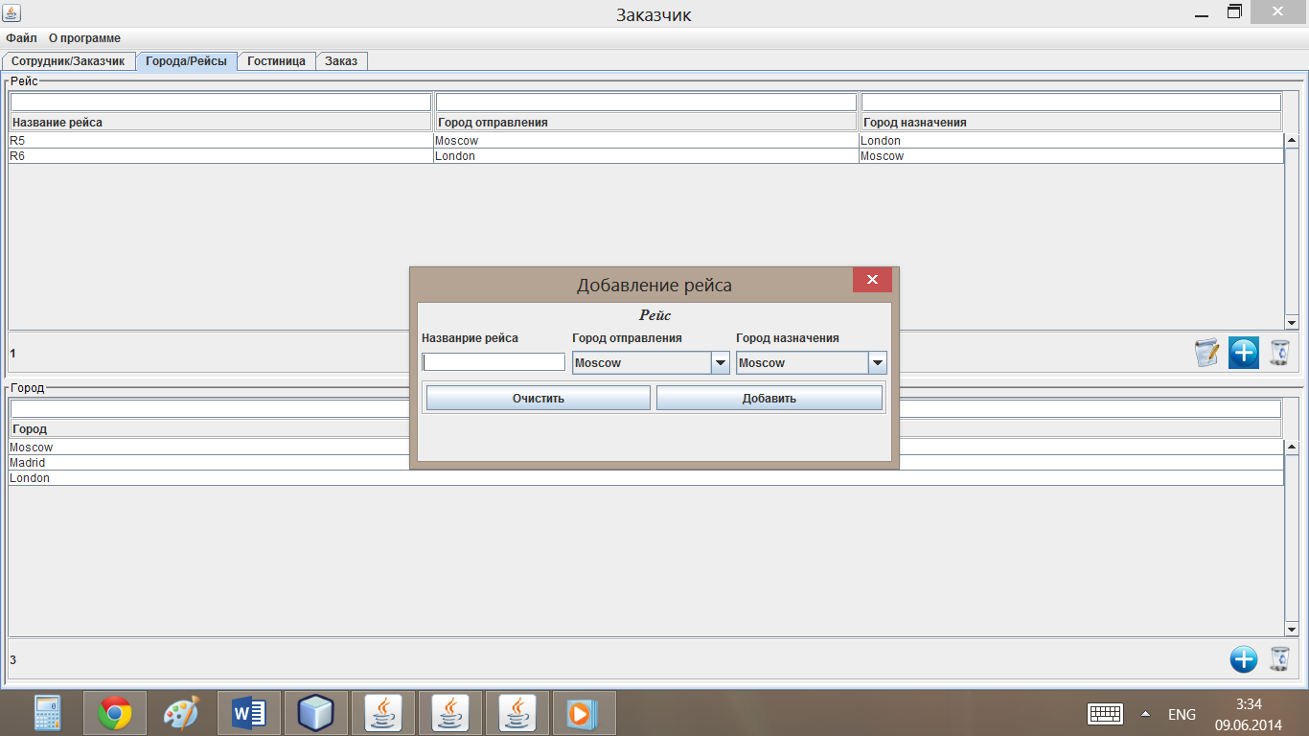Open the Сотрудник/Заказчик tab
This screenshot has width=1309, height=736.
(68, 61)
